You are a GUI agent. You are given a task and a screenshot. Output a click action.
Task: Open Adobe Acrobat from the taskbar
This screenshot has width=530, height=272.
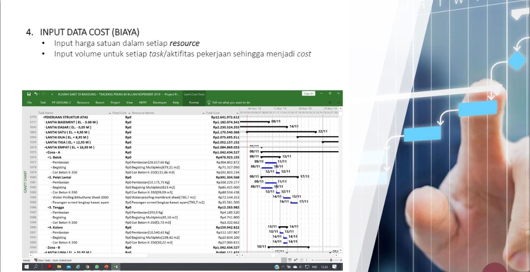(x=49, y=267)
